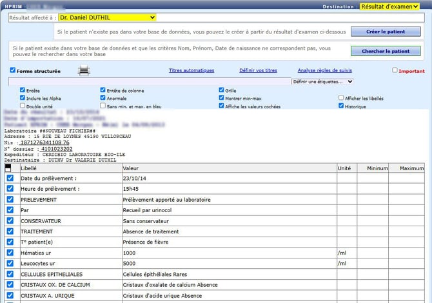The image size is (432, 303).
Task: Open the Définir une étiquettes dropdown
Action: [322, 82]
